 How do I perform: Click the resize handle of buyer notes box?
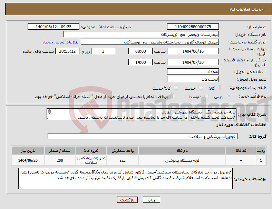(x=20, y=187)
